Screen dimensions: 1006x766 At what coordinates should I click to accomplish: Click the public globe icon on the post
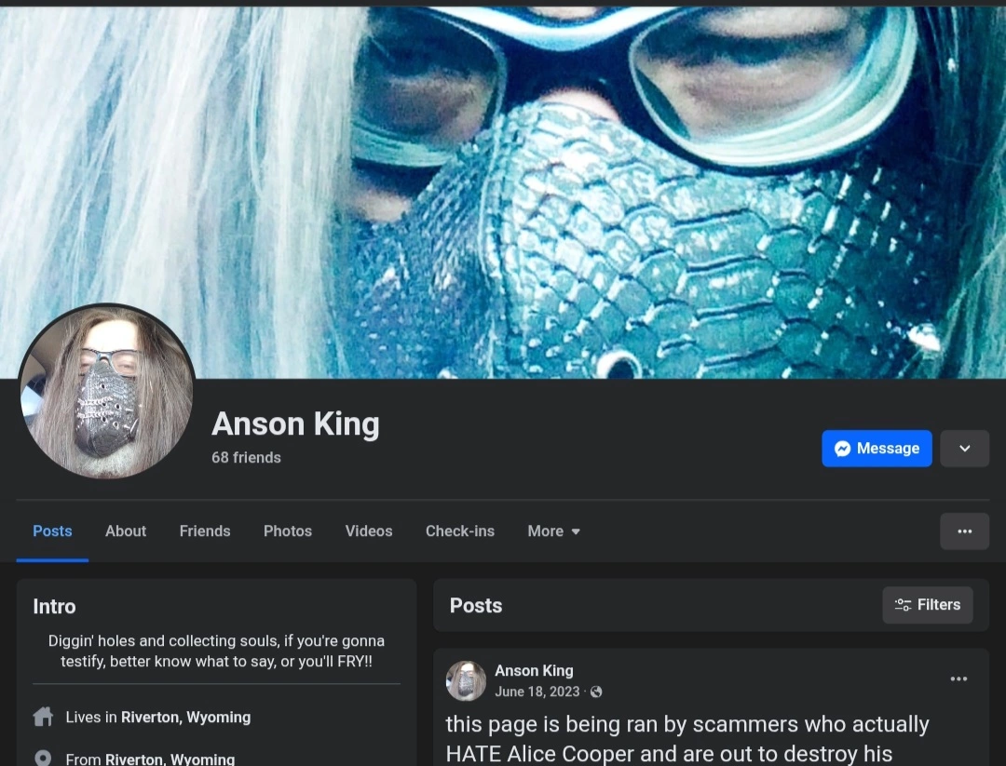(x=596, y=692)
